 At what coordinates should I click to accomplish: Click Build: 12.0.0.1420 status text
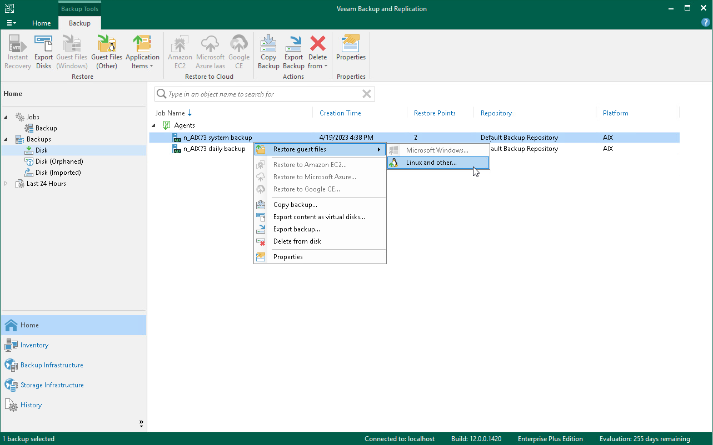pyautogui.click(x=476, y=439)
